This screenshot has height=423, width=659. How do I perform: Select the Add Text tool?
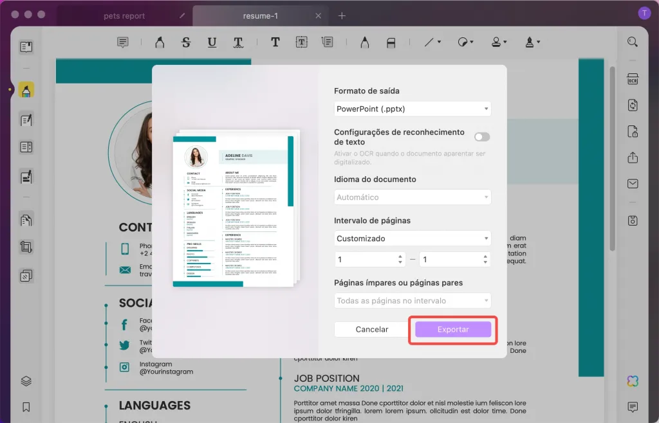275,42
